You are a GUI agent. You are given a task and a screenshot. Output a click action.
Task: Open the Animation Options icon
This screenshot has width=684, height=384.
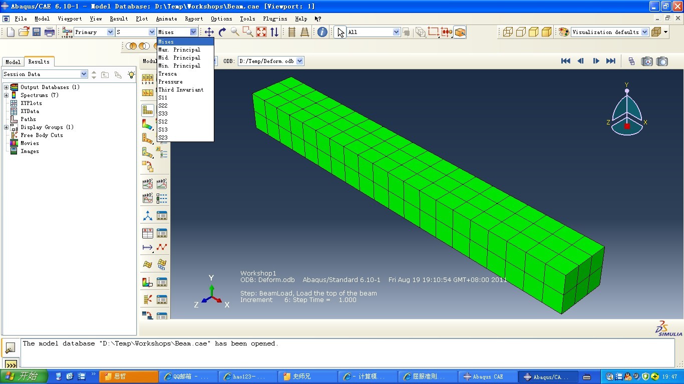[162, 198]
